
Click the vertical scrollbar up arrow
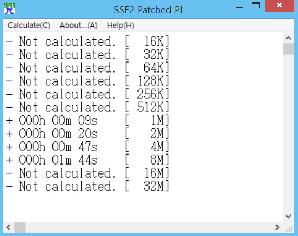click(289, 38)
